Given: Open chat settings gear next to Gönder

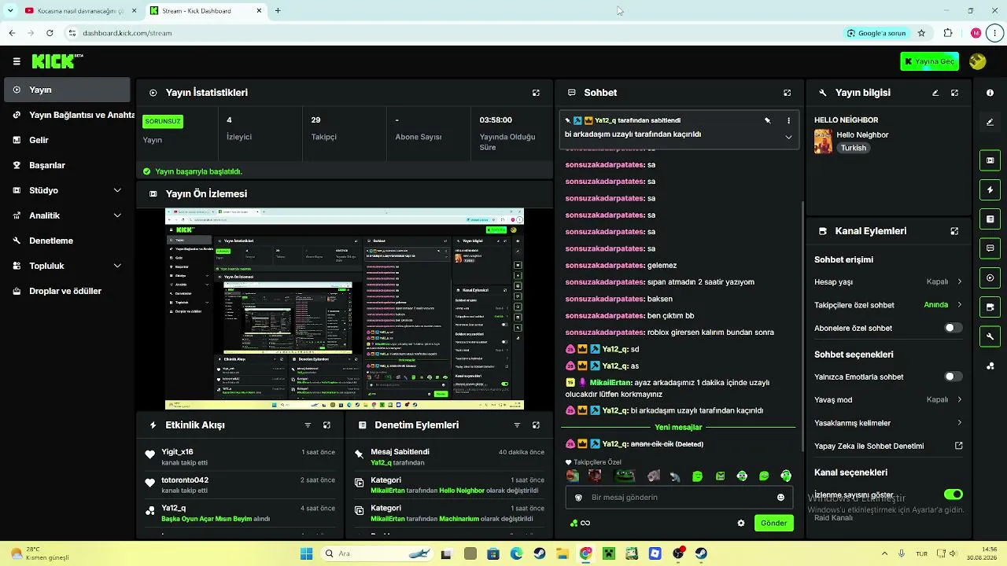Looking at the screenshot, I should [x=740, y=523].
